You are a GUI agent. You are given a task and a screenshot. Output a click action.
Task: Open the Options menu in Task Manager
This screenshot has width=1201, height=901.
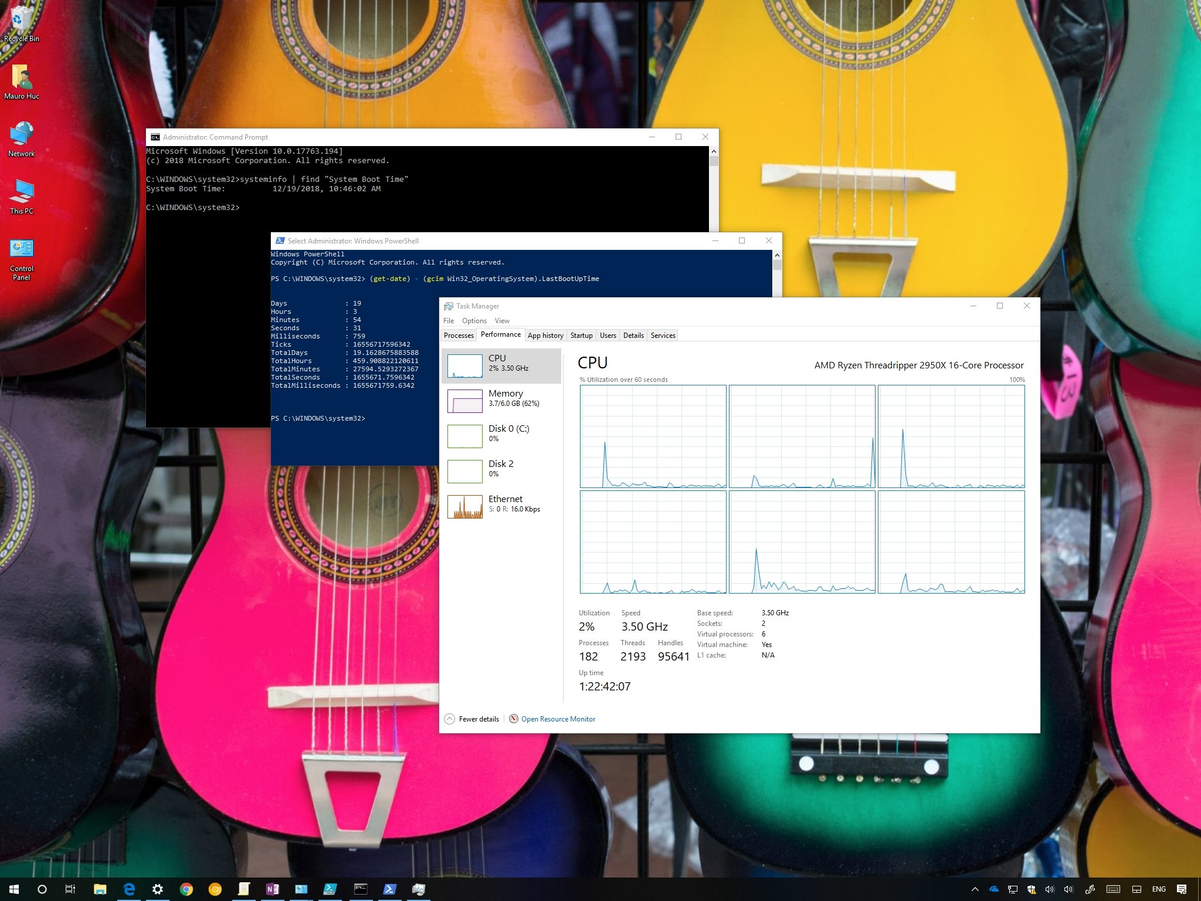click(474, 321)
